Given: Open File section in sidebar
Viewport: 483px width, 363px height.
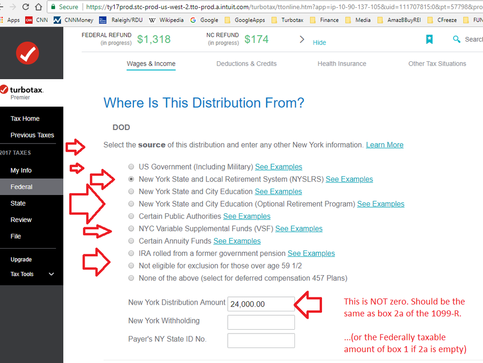Looking at the screenshot, I should (15, 236).
